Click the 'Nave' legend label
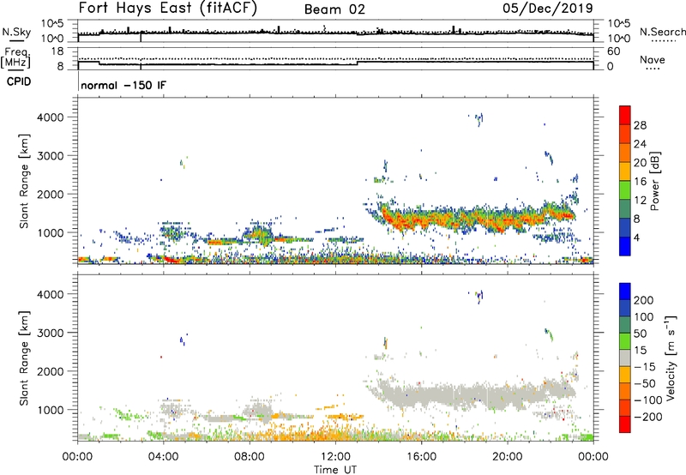Viewport: 686px width, 475px height. point(653,60)
